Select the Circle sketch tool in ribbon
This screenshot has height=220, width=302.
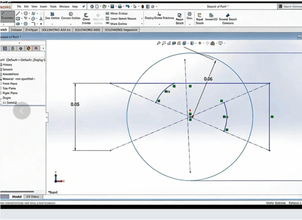pyautogui.click(x=26, y=13)
